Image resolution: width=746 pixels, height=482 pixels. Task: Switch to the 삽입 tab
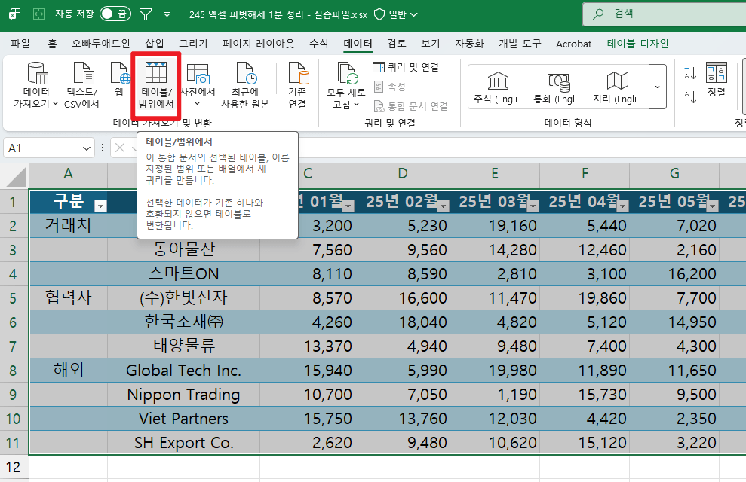pos(155,44)
